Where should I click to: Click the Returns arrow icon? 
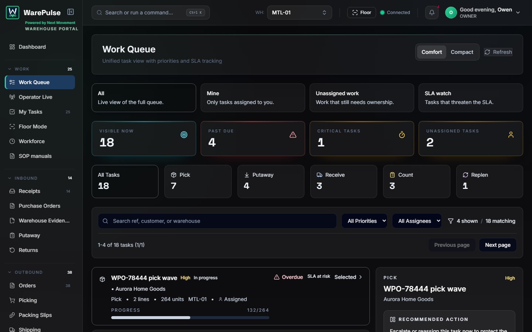[x=12, y=250]
